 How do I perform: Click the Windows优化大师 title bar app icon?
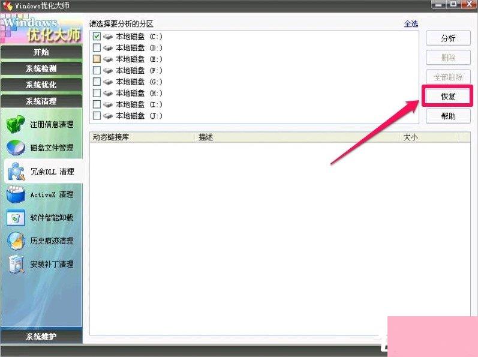(8, 5)
